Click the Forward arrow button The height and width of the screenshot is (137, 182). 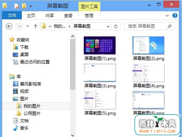[19, 26]
